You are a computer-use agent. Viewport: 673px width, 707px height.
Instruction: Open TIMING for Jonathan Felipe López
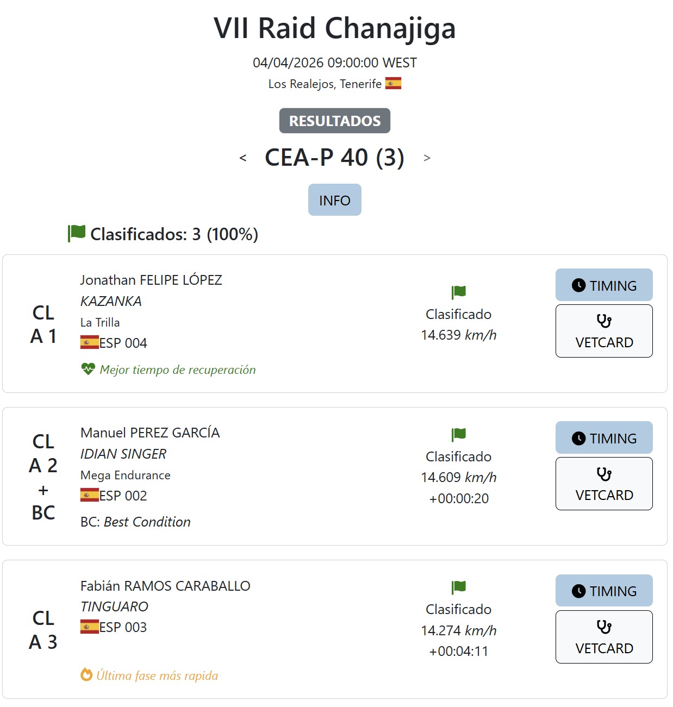click(604, 285)
